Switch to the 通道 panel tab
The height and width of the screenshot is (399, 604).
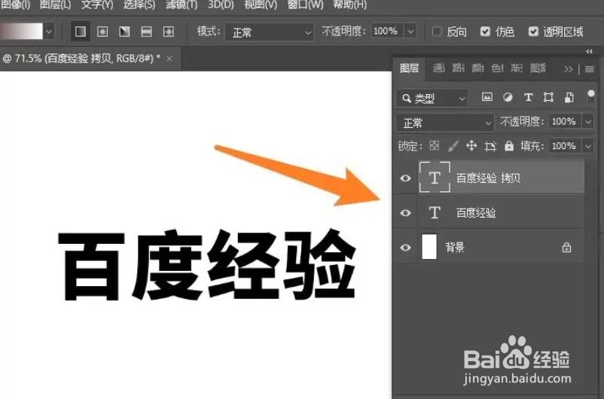439,69
